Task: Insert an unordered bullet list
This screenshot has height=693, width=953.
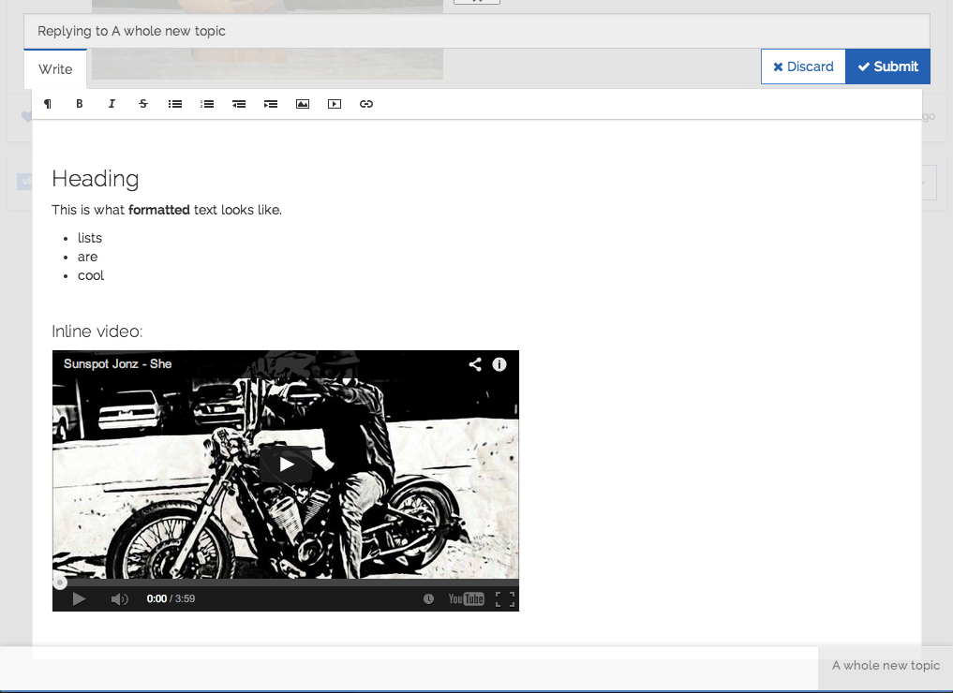Action: tap(175, 104)
